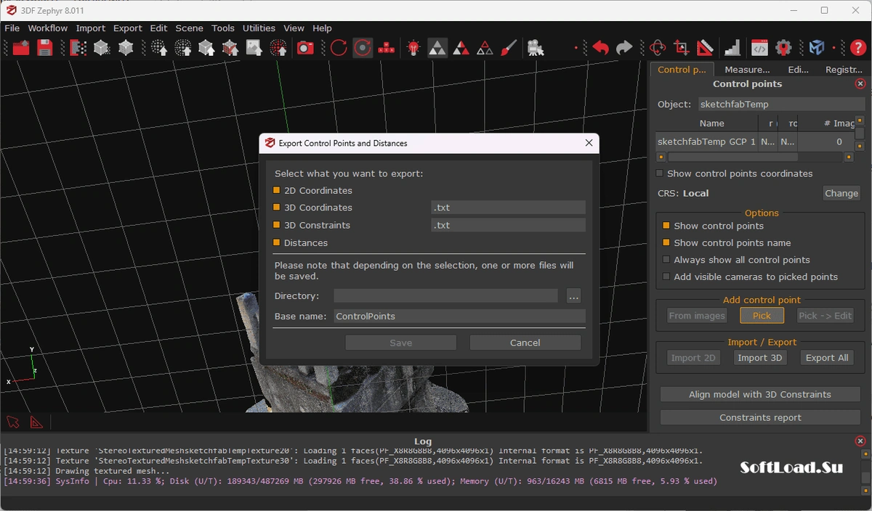The height and width of the screenshot is (511, 872).
Task: Open the Export menu
Action: coord(128,28)
